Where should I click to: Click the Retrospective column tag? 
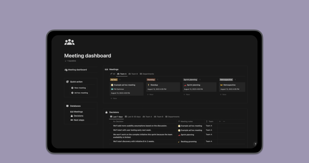coord(226,80)
